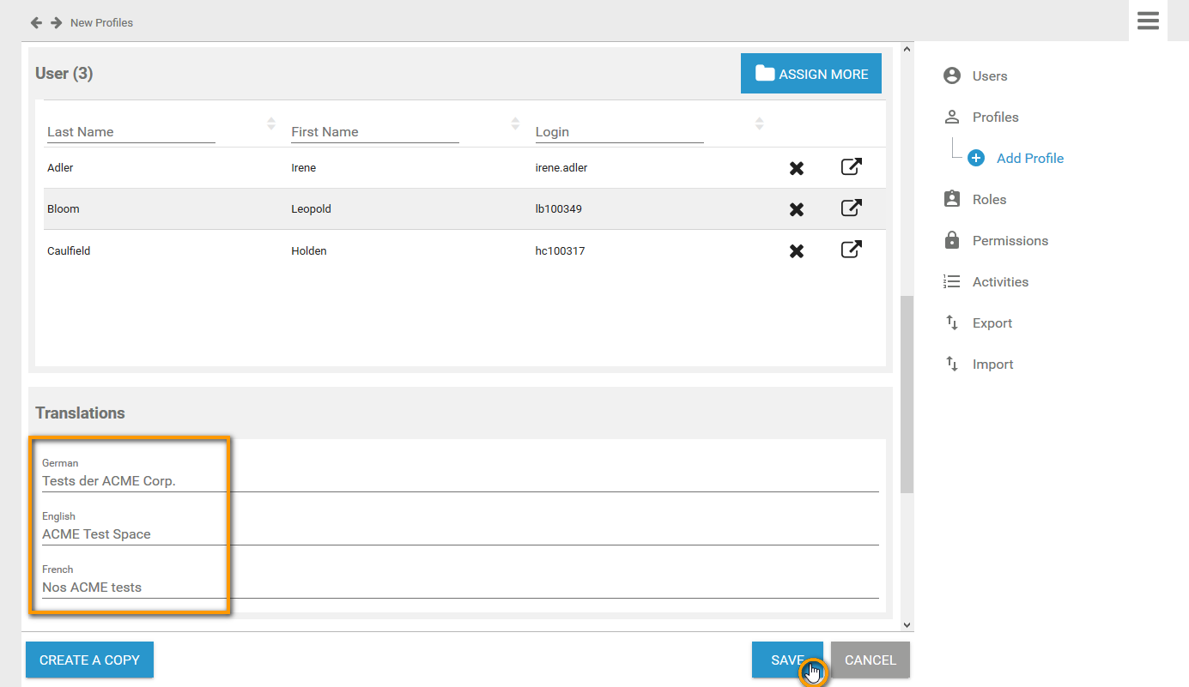Open Holden Caulfield's user details
Viewport: 1189px width, 687px height.
point(851,250)
